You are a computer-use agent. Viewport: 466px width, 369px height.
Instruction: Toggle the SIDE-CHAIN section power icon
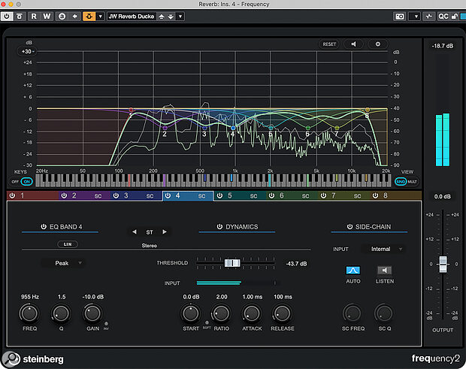349,227
